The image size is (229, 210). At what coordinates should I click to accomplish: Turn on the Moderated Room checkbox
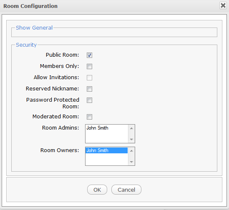[x=89, y=117]
